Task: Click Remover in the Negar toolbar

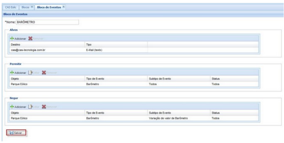Action: (49, 107)
